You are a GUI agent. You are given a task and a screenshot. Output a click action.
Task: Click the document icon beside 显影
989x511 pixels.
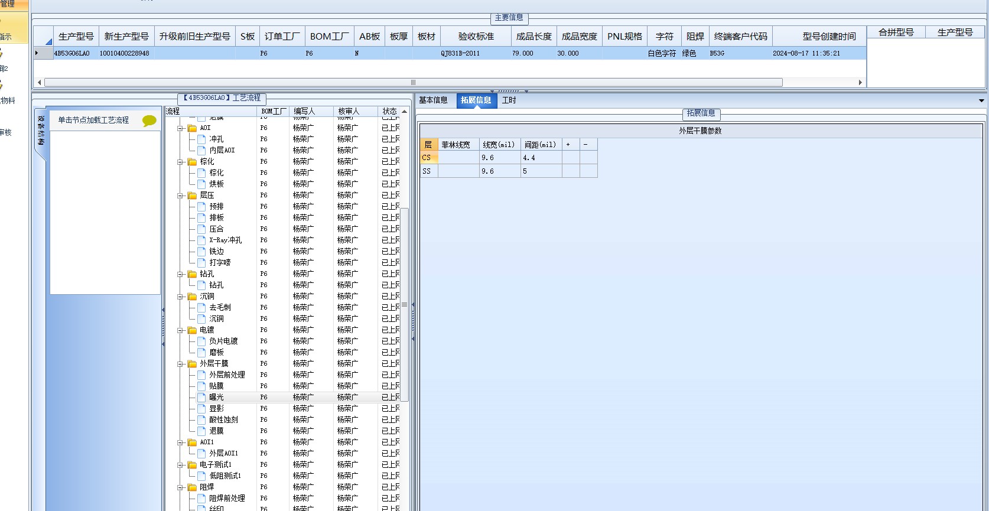[x=201, y=408]
